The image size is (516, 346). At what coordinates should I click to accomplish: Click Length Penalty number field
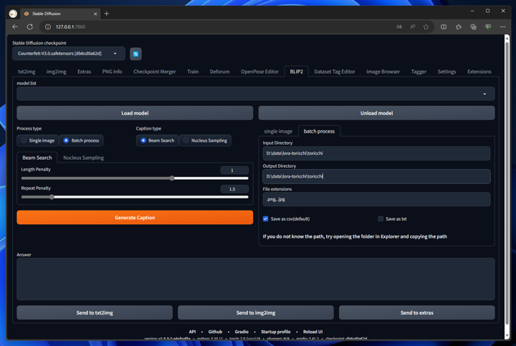pyautogui.click(x=234, y=170)
